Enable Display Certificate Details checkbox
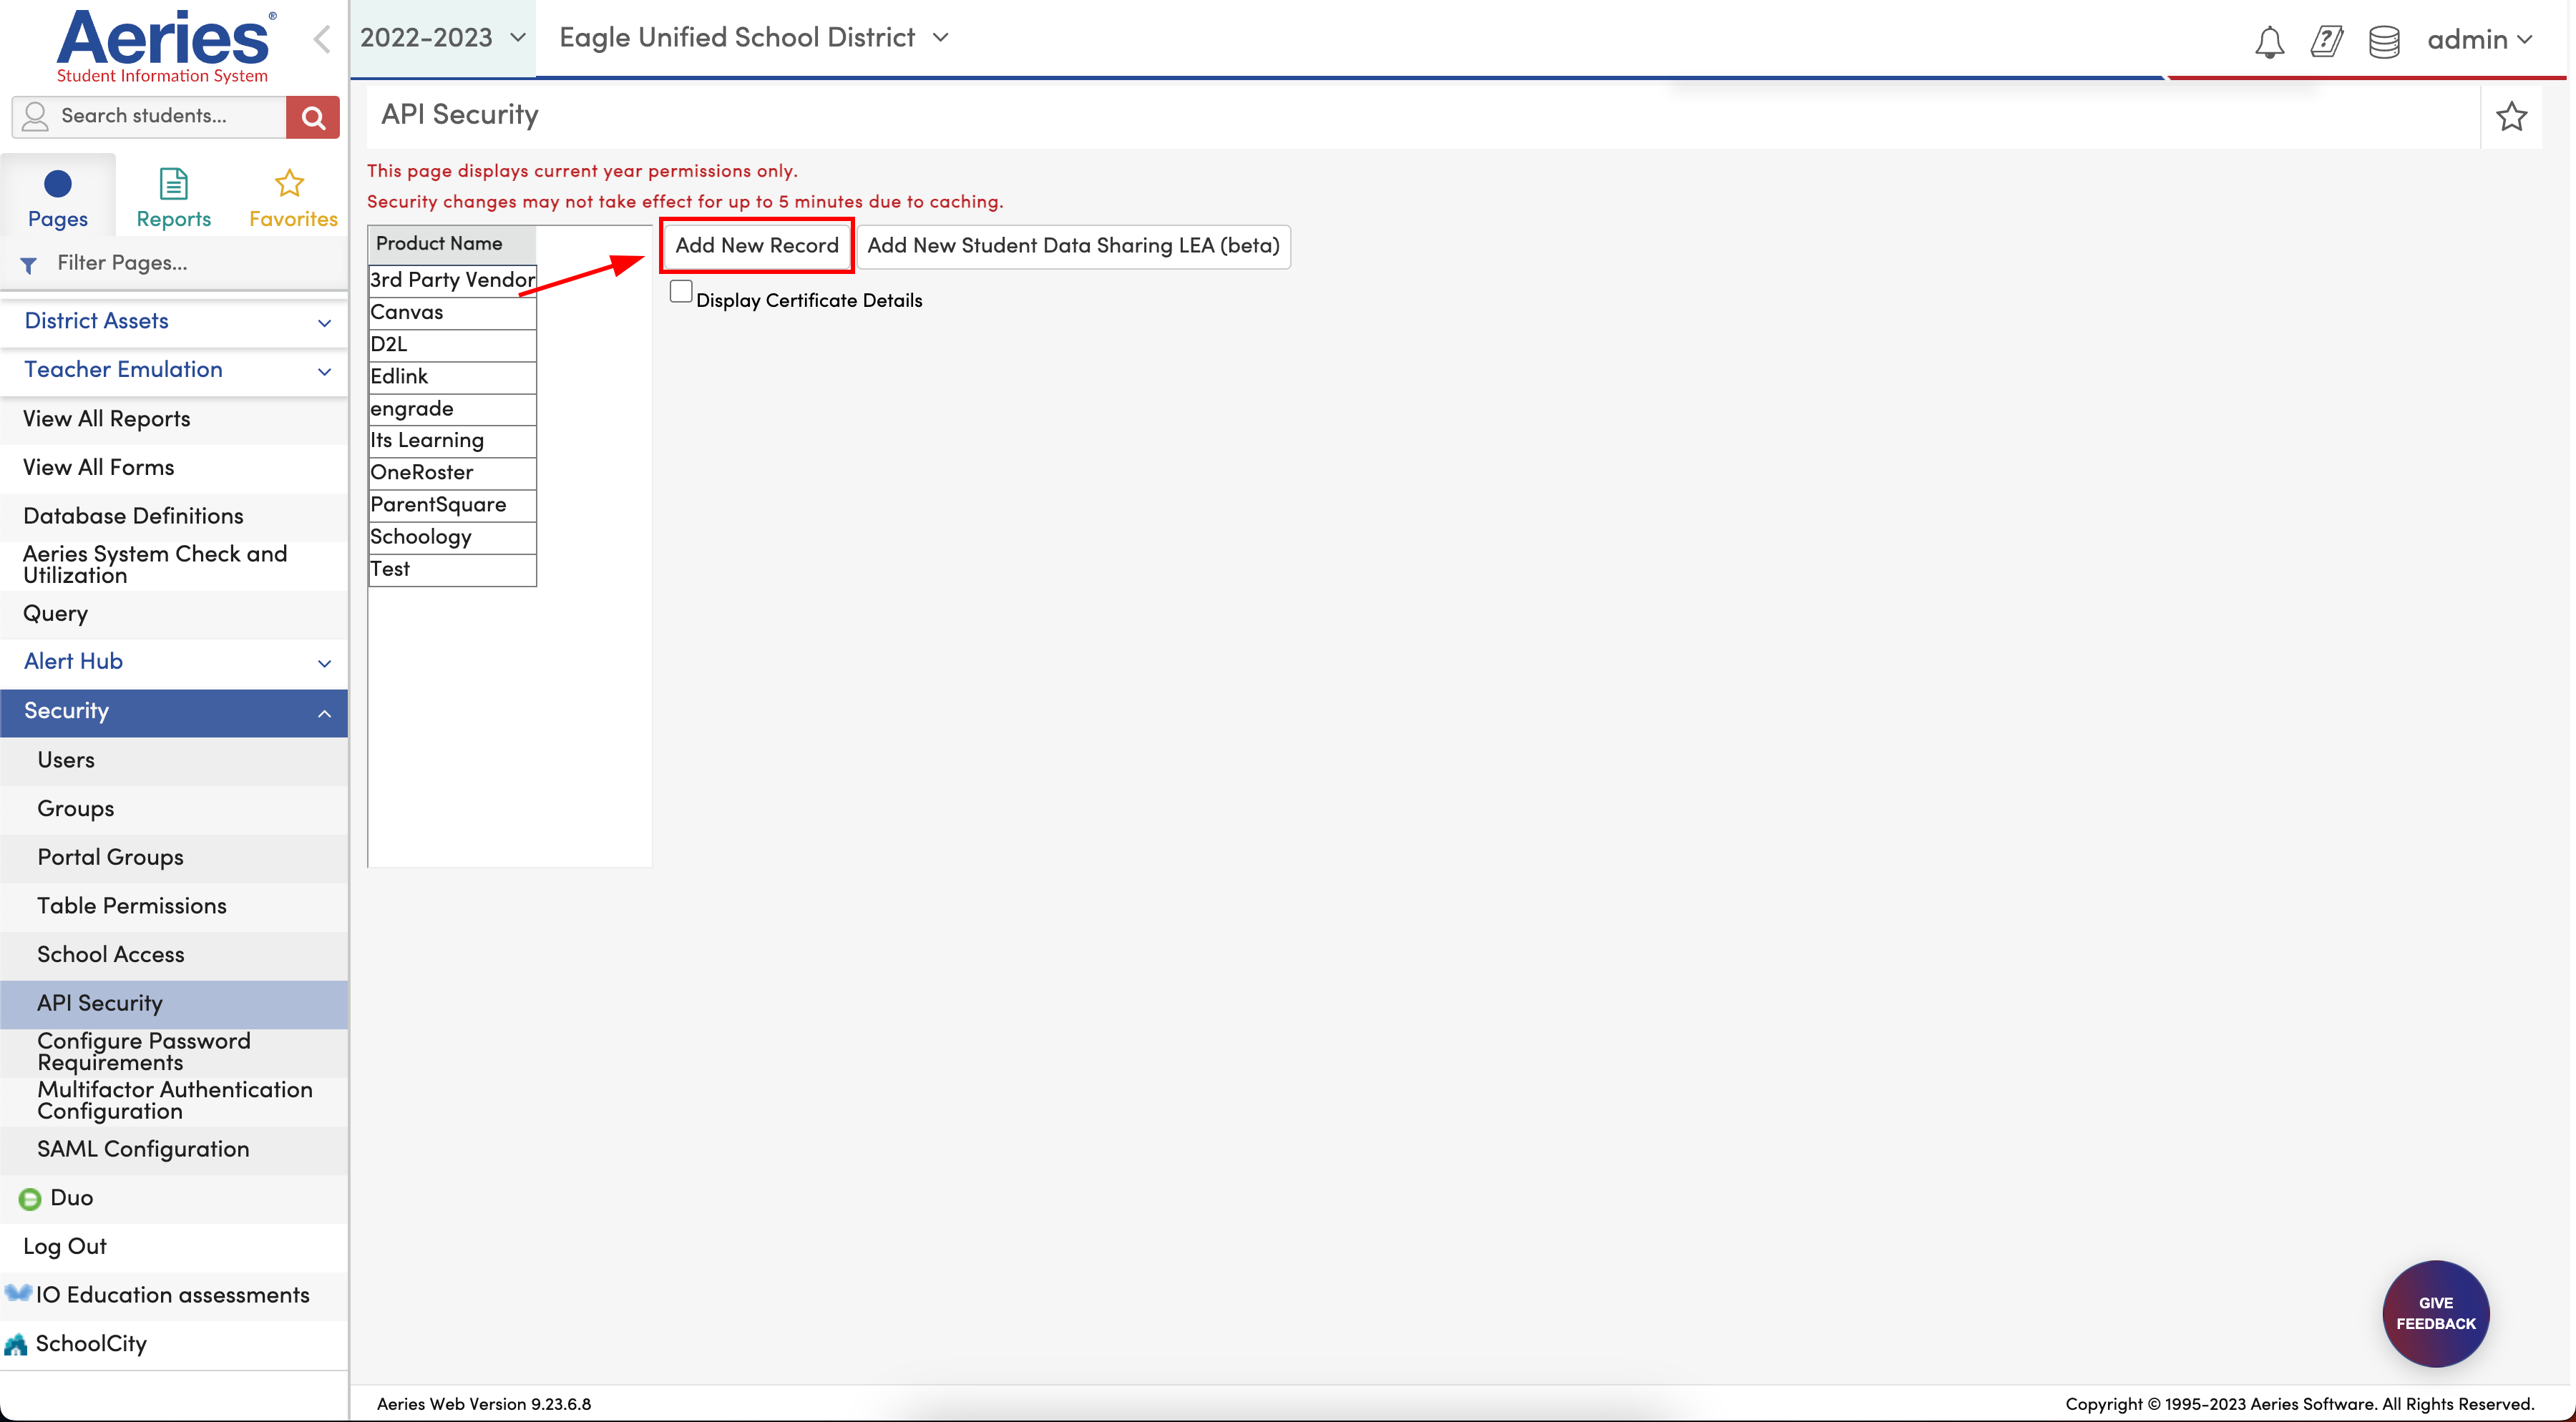 [x=681, y=292]
